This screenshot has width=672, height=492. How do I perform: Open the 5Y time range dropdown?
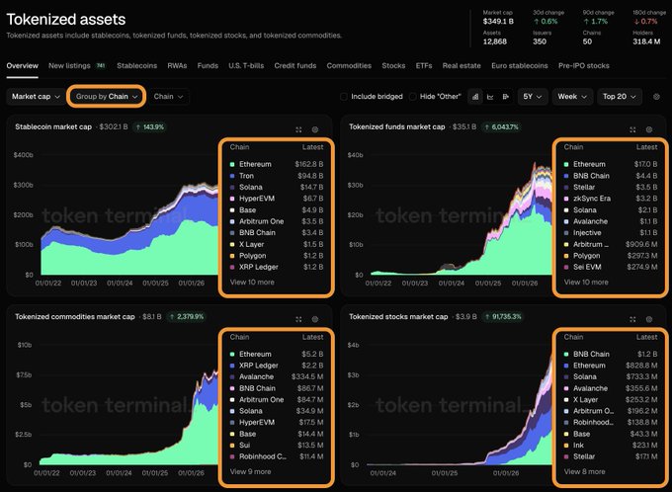click(533, 97)
